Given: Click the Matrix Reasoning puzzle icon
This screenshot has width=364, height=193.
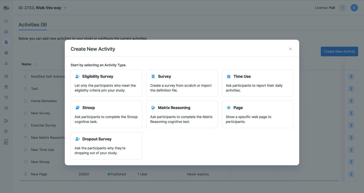Looking at the screenshot, I should (x=153, y=108).
